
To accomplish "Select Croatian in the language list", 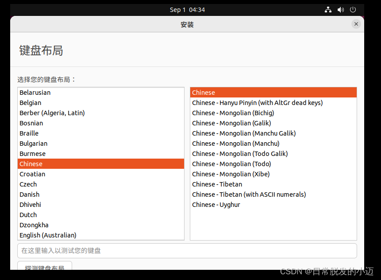I will click(x=101, y=174).
